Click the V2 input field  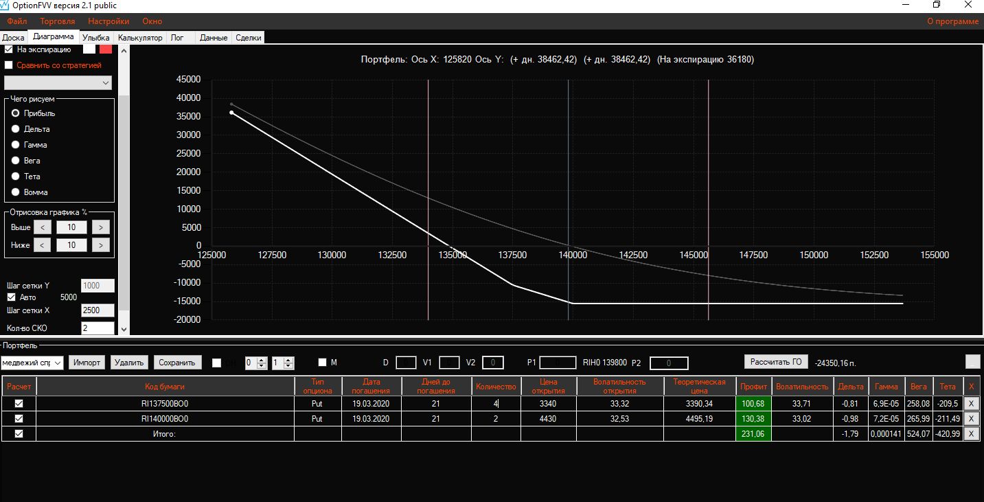[x=493, y=363]
